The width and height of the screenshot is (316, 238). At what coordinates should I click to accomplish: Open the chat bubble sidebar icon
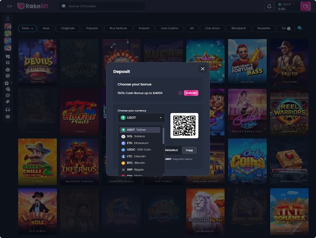(x=8, y=95)
